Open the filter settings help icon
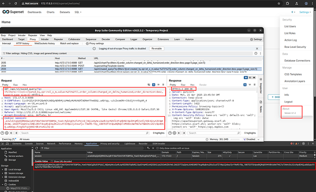This screenshot has height=192, width=316. click(x=256, y=53)
